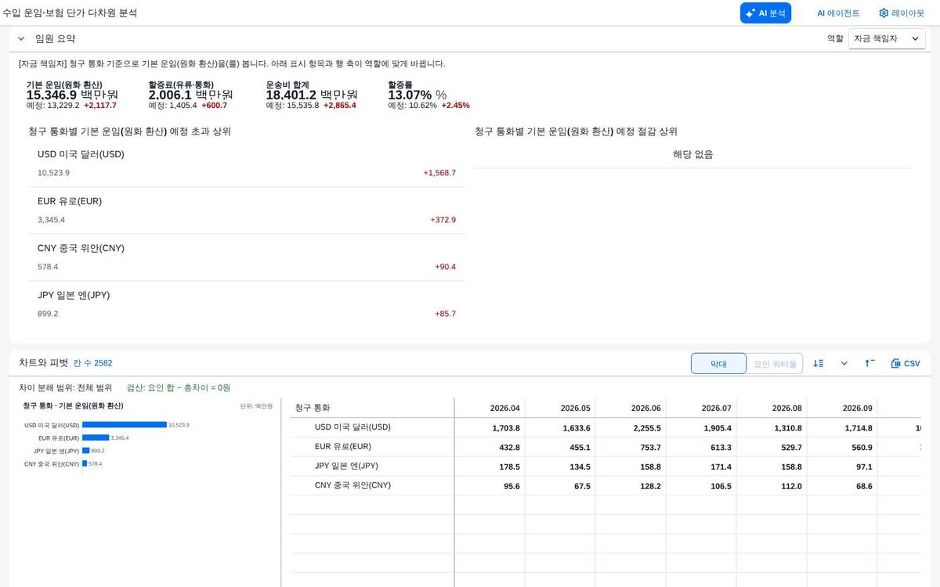Select the USD 미국 달러(USD) table row label

(352, 427)
